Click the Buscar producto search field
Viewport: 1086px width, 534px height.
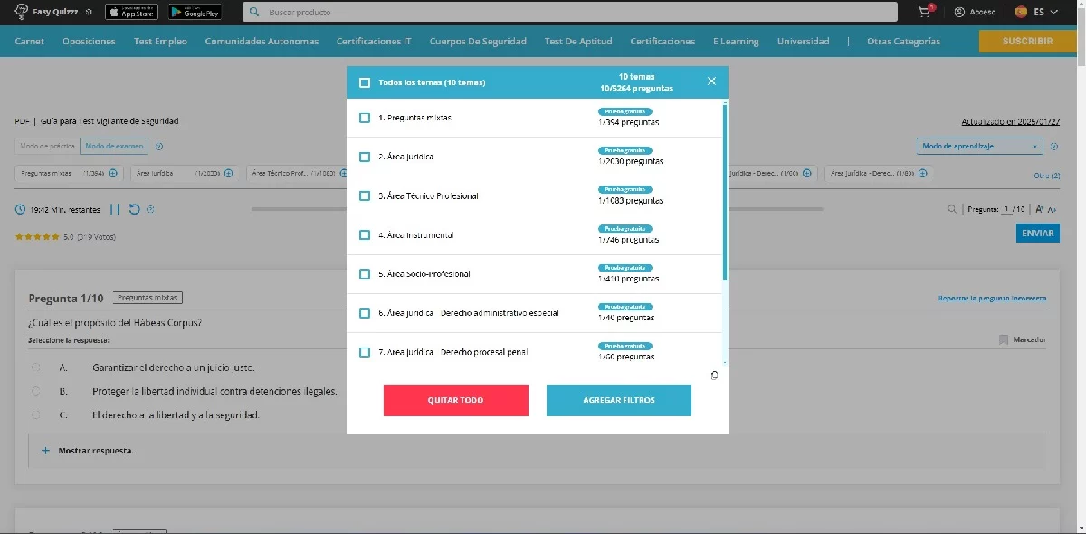click(579, 12)
